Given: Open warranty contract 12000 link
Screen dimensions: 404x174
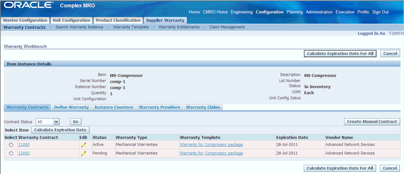Looking at the screenshot, I should click(24, 153).
